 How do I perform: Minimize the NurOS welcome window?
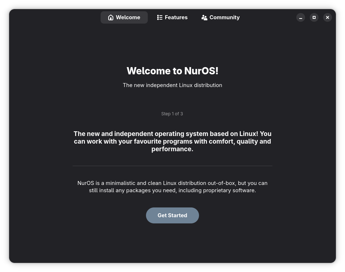point(301,17)
